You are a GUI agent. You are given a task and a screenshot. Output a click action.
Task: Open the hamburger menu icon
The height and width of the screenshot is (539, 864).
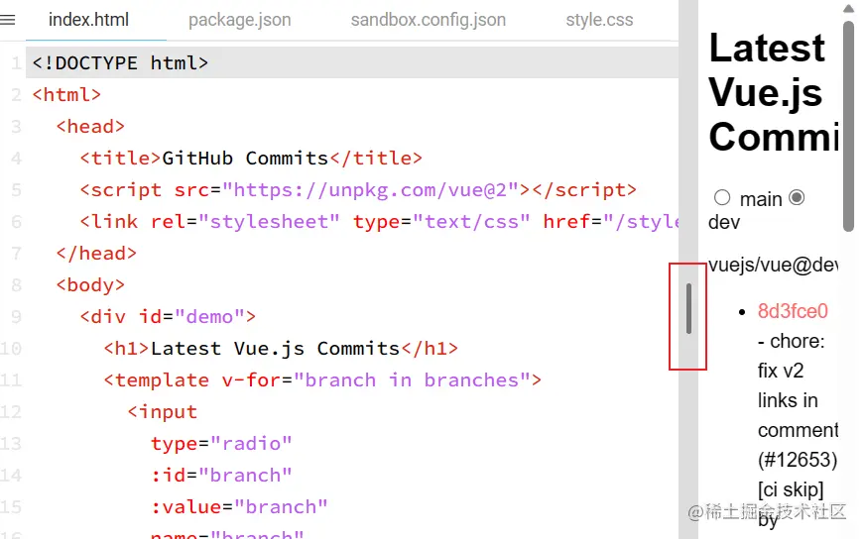pyautogui.click(x=8, y=20)
